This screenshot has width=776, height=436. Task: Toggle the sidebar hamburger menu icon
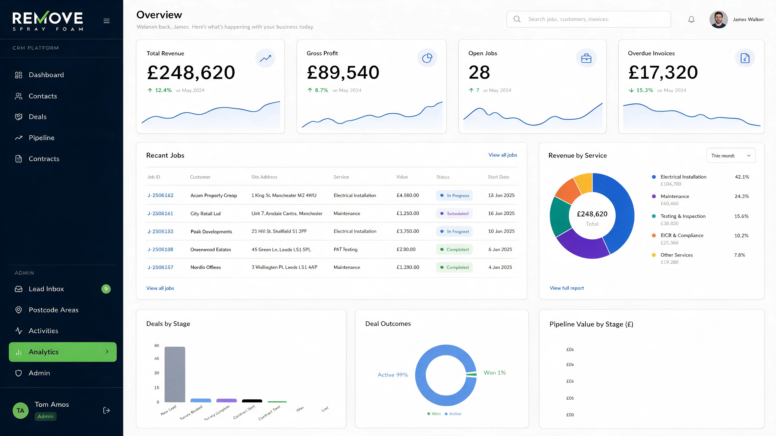106,21
